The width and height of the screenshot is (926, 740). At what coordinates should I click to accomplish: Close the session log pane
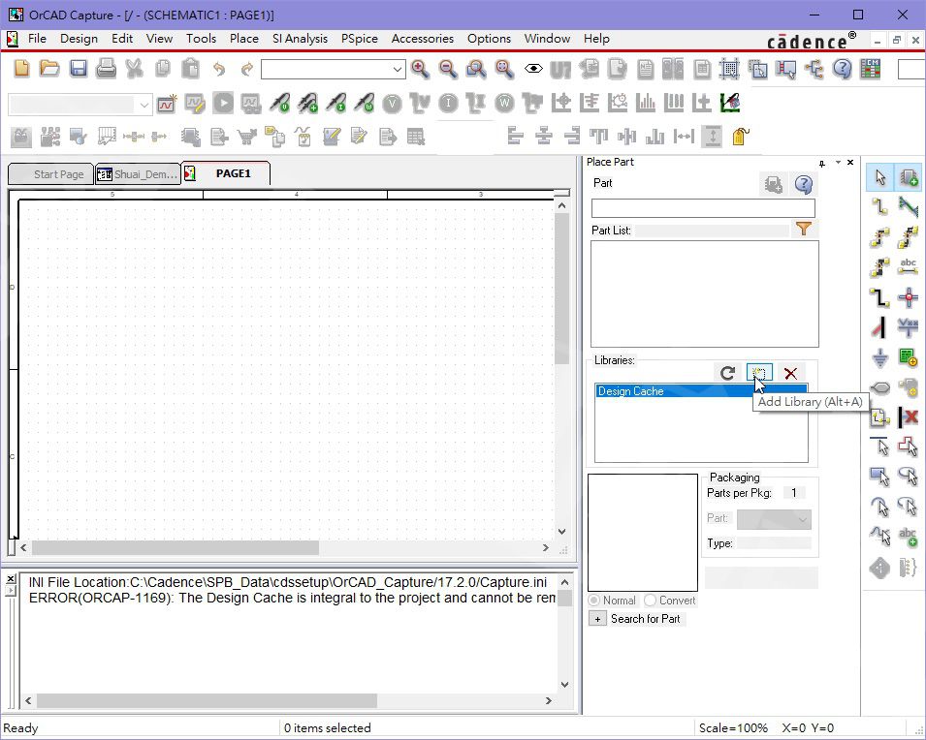11,579
